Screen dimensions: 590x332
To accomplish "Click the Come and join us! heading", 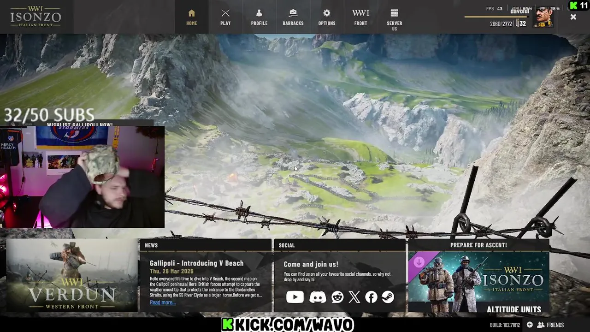I will [x=311, y=264].
